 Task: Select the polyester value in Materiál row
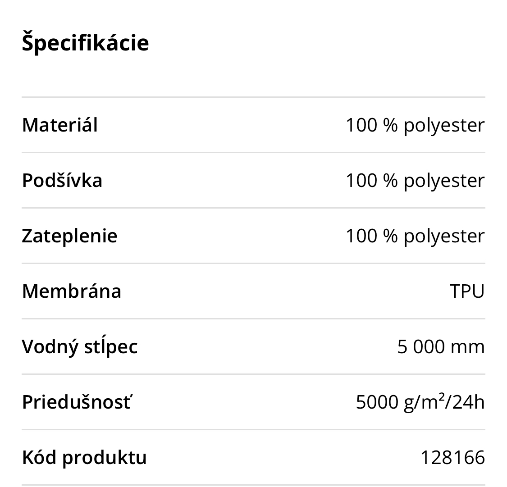pyautogui.click(x=415, y=125)
